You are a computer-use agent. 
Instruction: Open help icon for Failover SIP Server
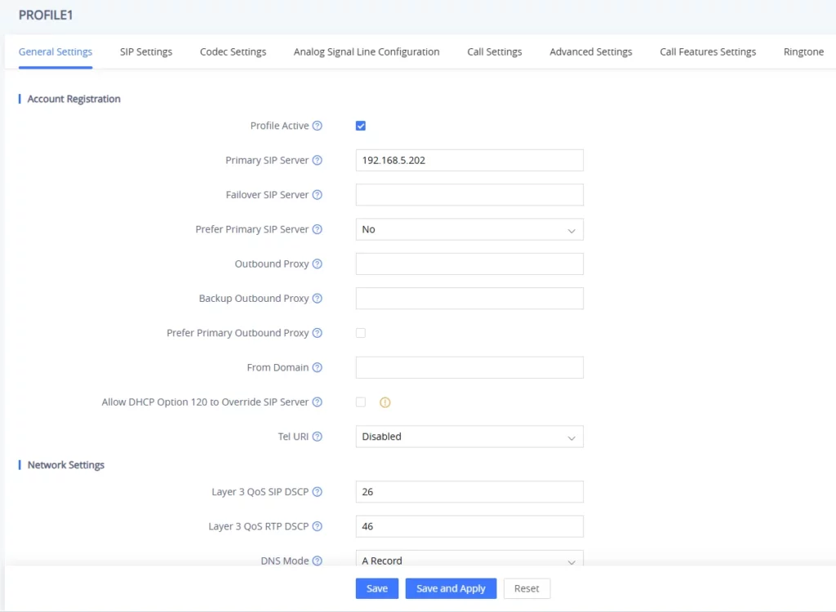coord(318,195)
